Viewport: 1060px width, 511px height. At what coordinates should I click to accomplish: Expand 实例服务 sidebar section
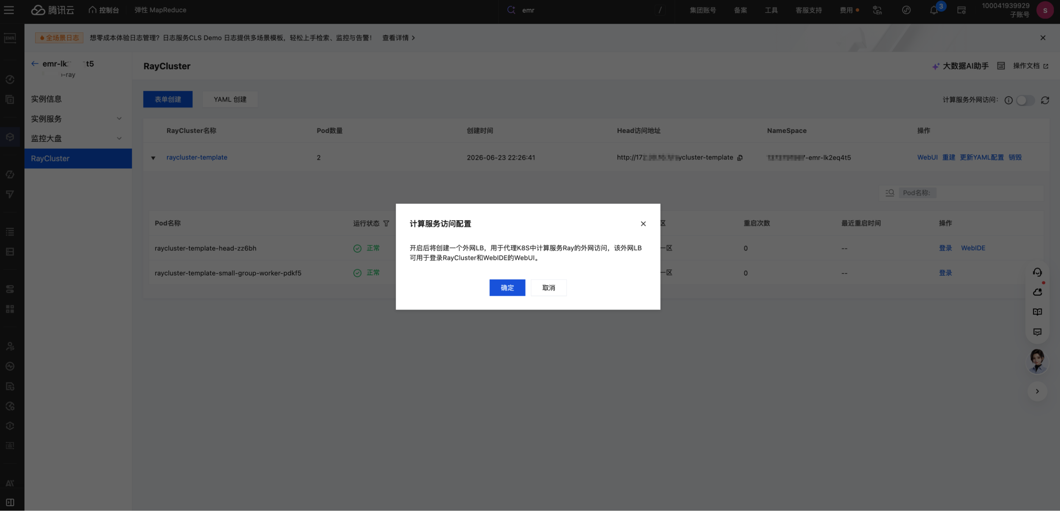coord(78,119)
